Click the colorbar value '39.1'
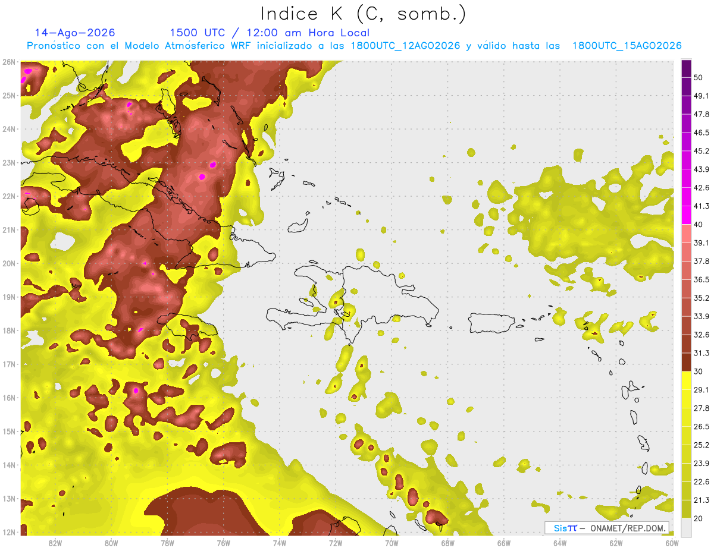 click(x=702, y=243)
